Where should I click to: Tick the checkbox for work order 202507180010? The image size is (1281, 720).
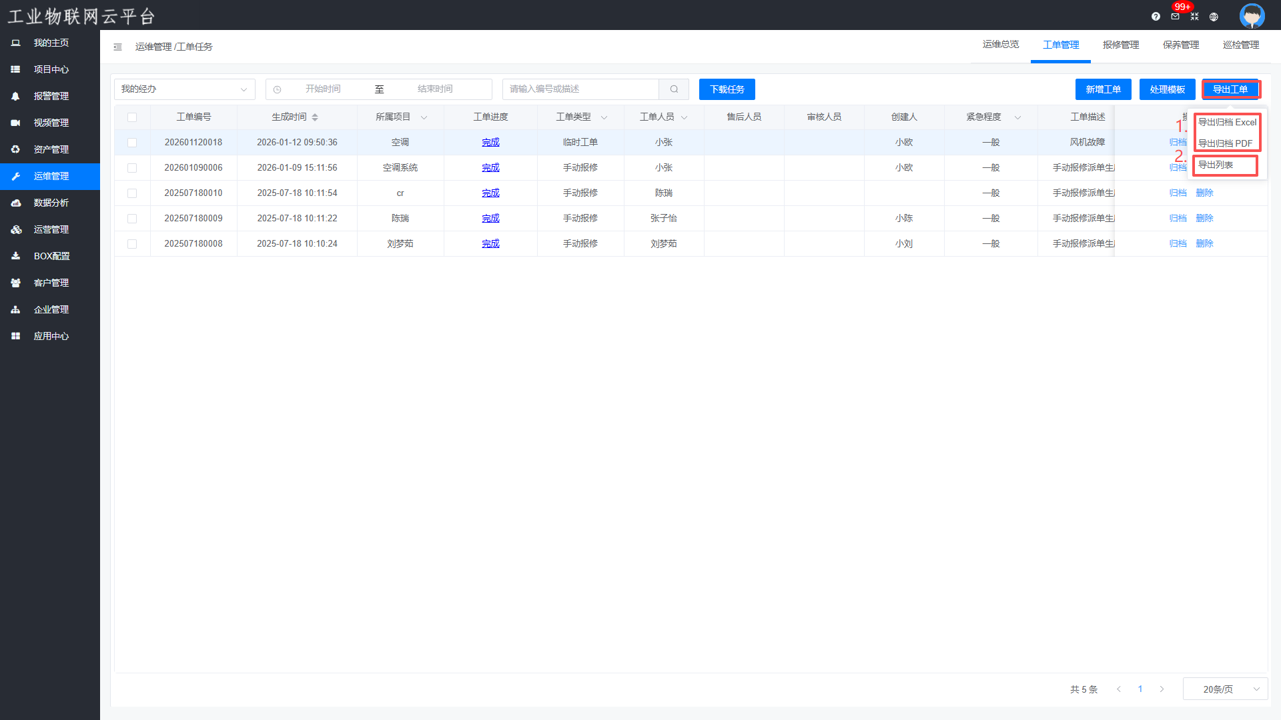132,193
